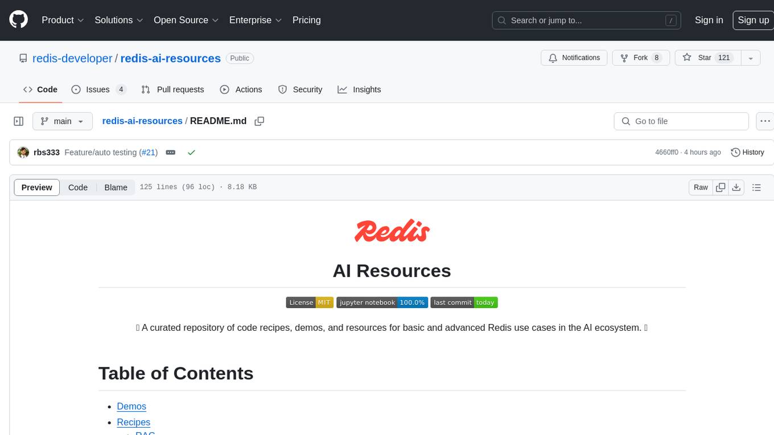The height and width of the screenshot is (435, 774).
Task: Open the README outline list
Action: (756, 187)
